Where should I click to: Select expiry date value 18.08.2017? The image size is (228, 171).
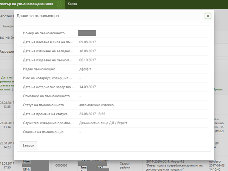[88, 51]
